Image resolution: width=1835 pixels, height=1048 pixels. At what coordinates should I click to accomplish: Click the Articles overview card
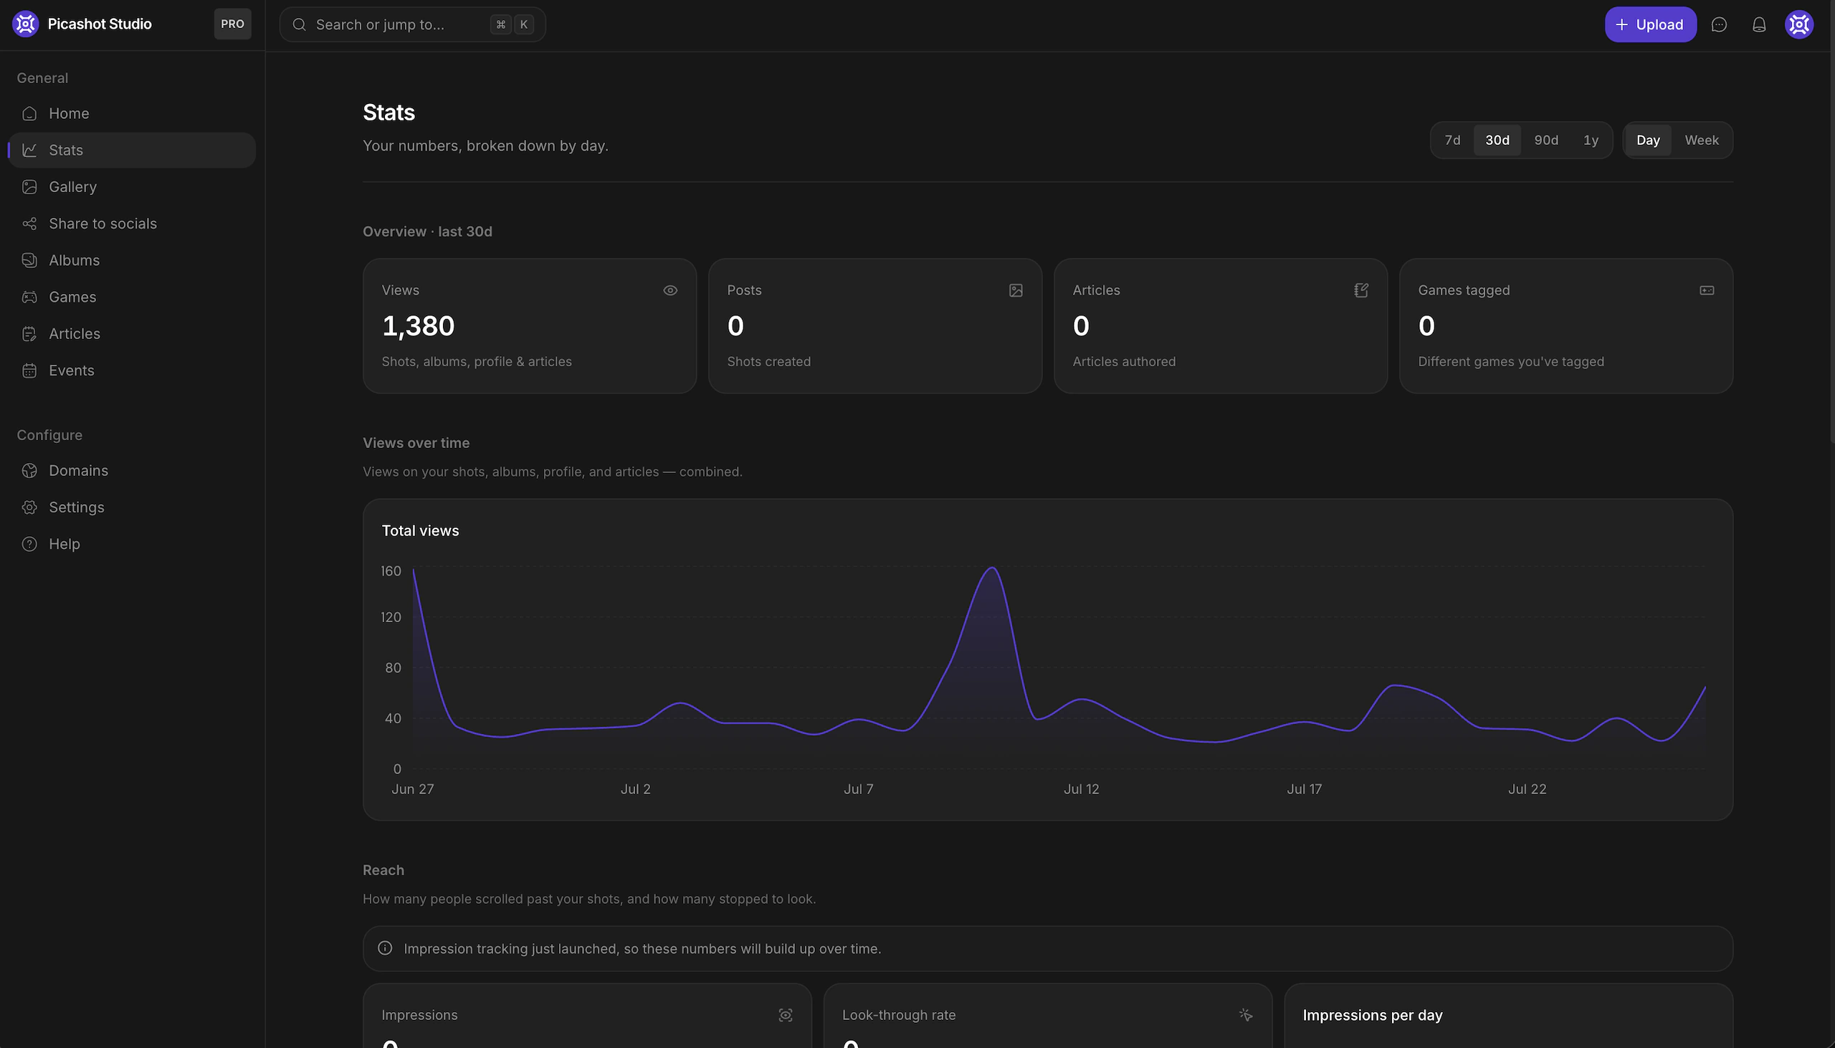pyautogui.click(x=1221, y=326)
